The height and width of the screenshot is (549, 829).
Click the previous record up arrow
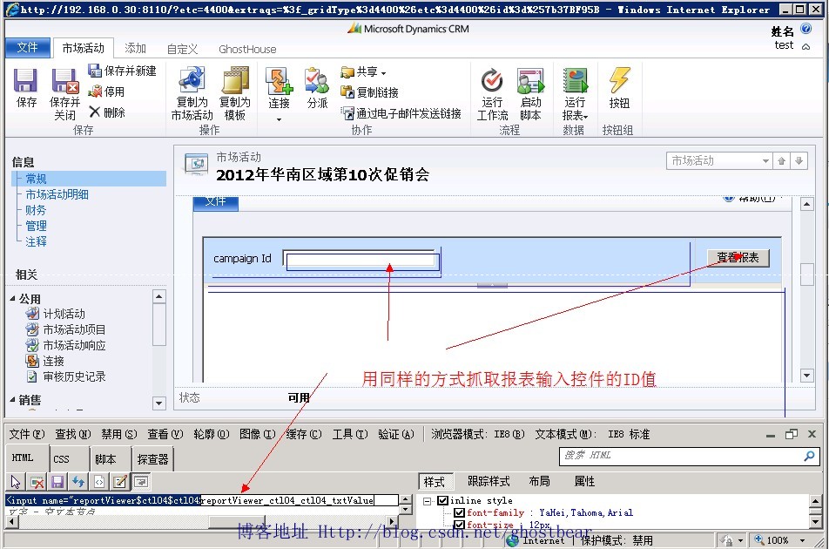click(781, 161)
